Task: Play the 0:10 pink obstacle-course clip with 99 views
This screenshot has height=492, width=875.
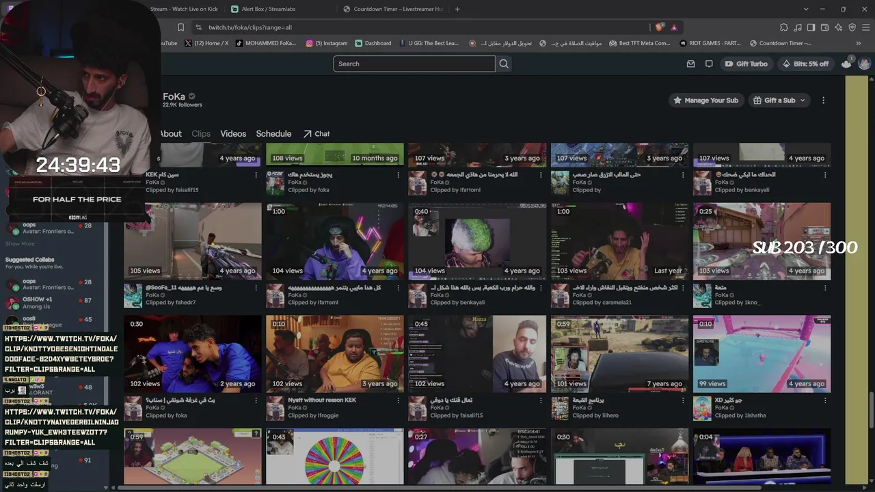Action: (x=762, y=354)
